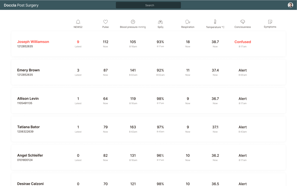Click the Symptoms column label
Image resolution: width=297 pixels, height=186 pixels.
pyautogui.click(x=270, y=27)
